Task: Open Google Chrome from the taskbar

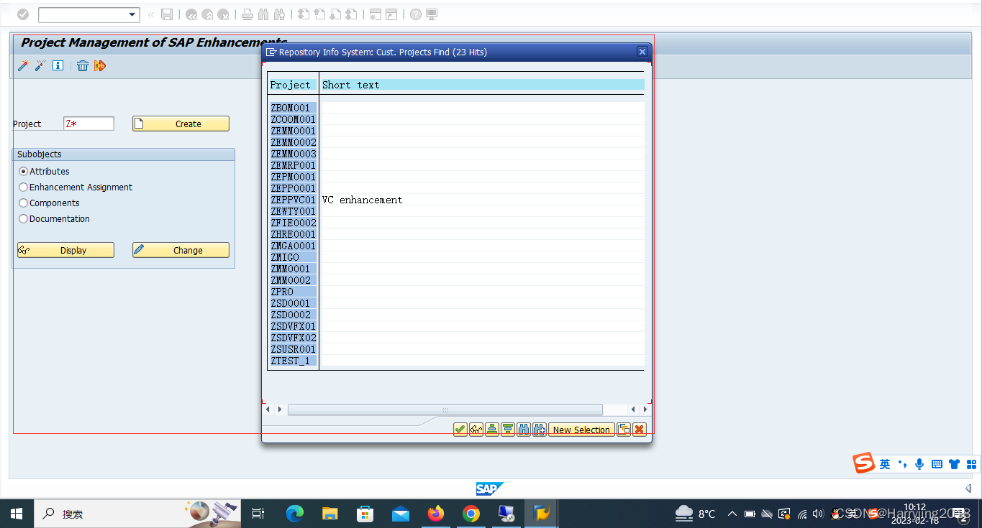Action: 471,514
